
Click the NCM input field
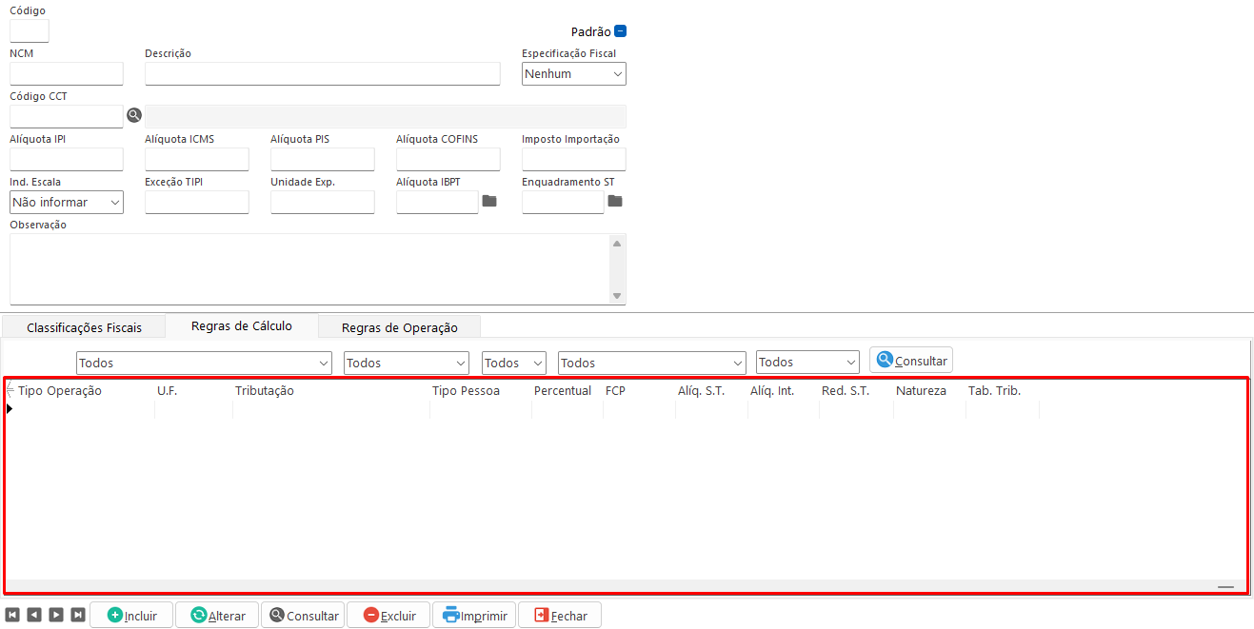pos(67,74)
